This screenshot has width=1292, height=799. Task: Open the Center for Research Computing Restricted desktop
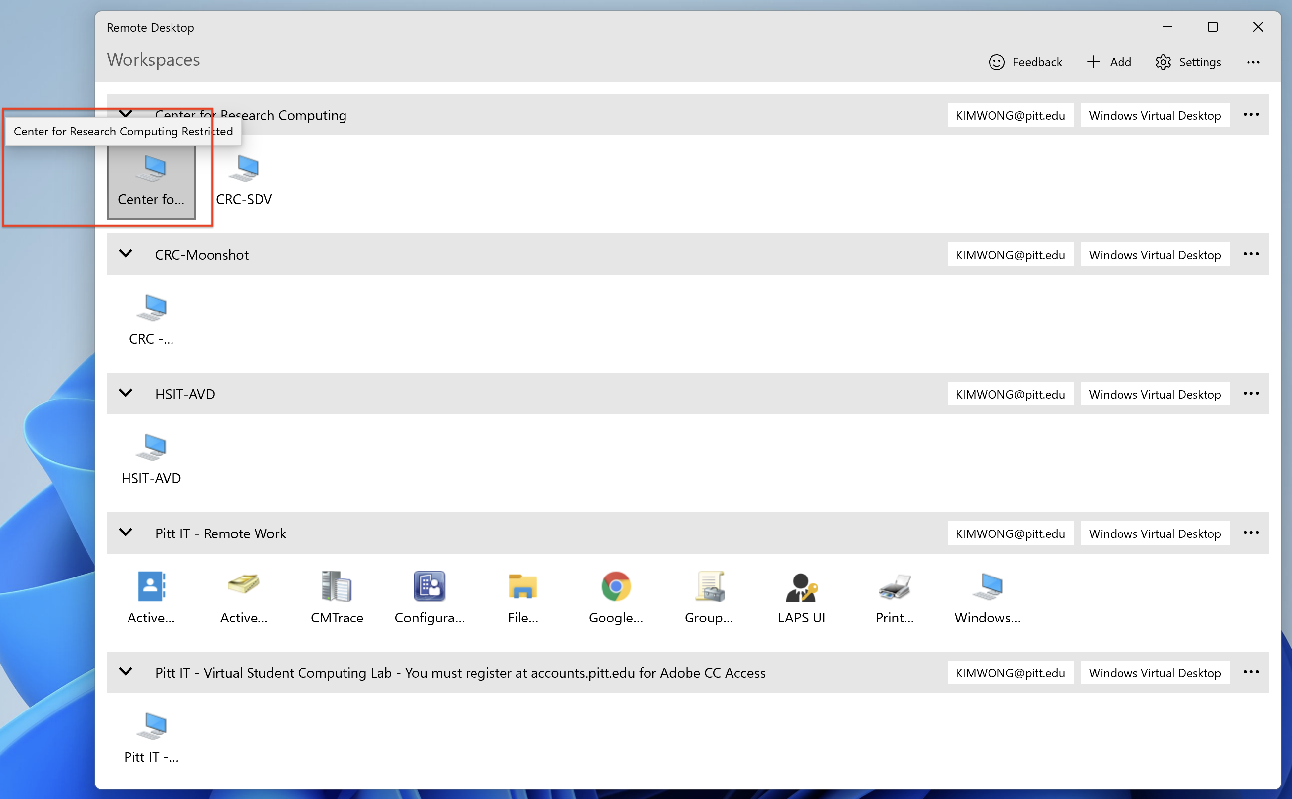point(151,181)
